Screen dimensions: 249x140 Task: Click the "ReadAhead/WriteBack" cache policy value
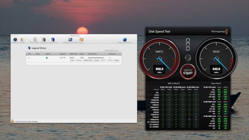(x=96, y=58)
